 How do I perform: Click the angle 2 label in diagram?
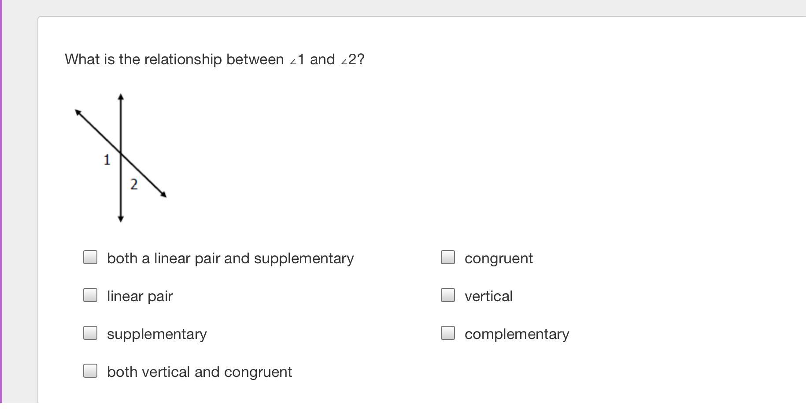point(134,184)
